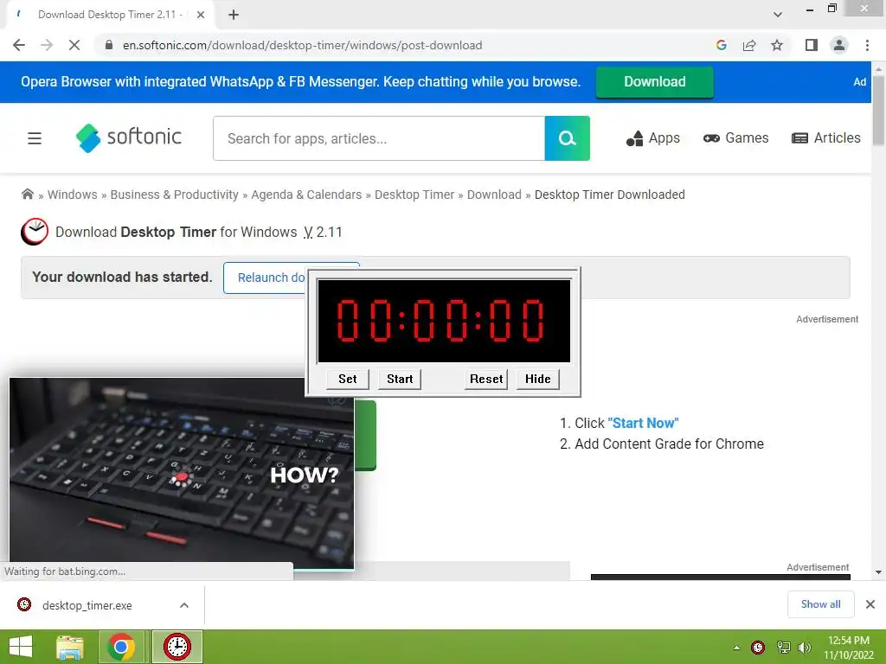Click the Reset button on Desktop Timer
The width and height of the screenshot is (886, 664).
pyautogui.click(x=486, y=379)
